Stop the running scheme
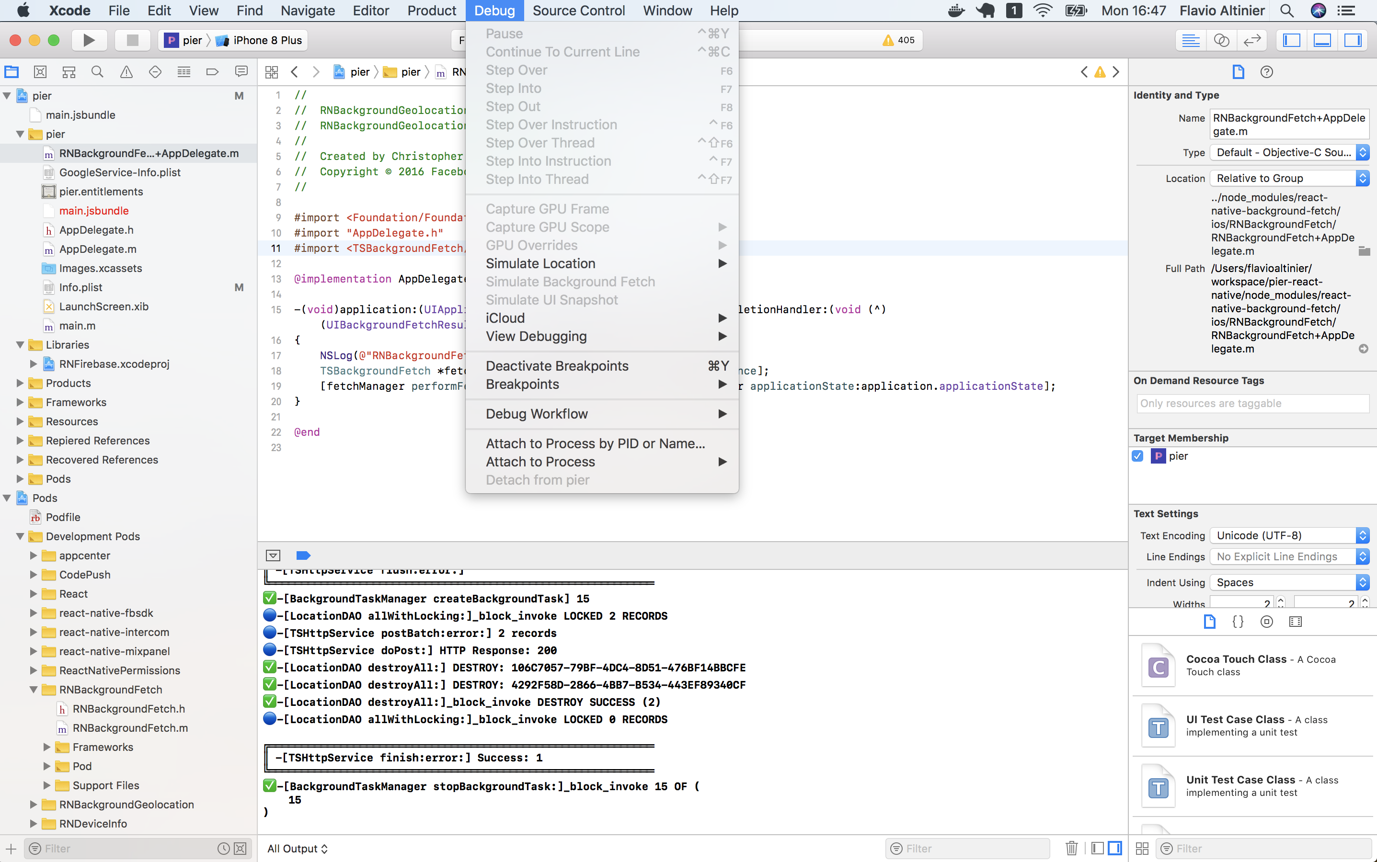The width and height of the screenshot is (1377, 862). click(132, 40)
